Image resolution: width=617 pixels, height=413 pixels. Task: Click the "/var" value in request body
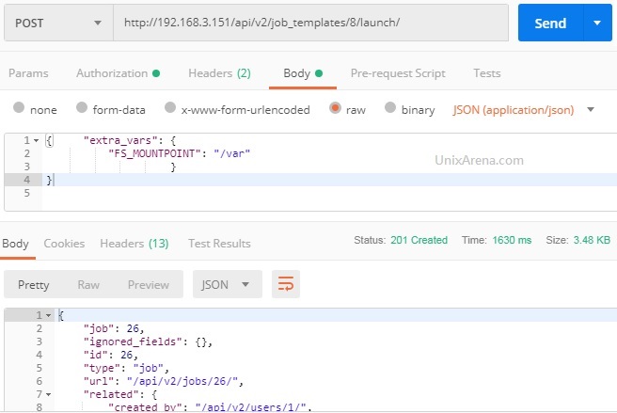coord(231,153)
